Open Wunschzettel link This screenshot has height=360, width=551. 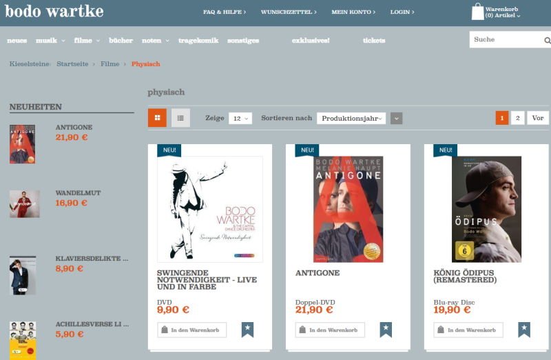pyautogui.click(x=289, y=12)
